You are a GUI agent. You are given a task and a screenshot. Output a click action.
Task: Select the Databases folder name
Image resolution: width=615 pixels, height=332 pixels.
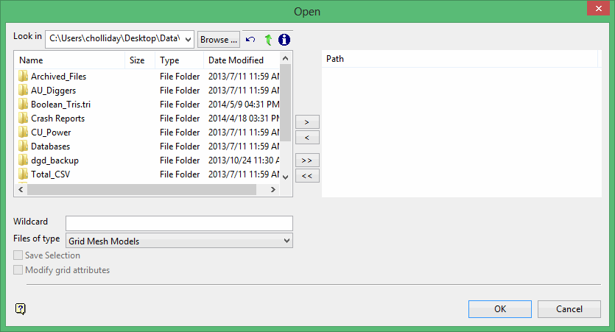51,146
